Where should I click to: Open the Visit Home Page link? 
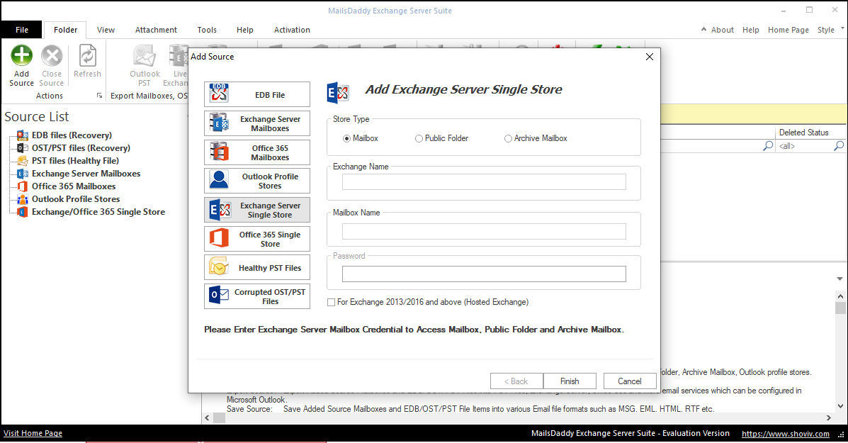click(x=33, y=433)
